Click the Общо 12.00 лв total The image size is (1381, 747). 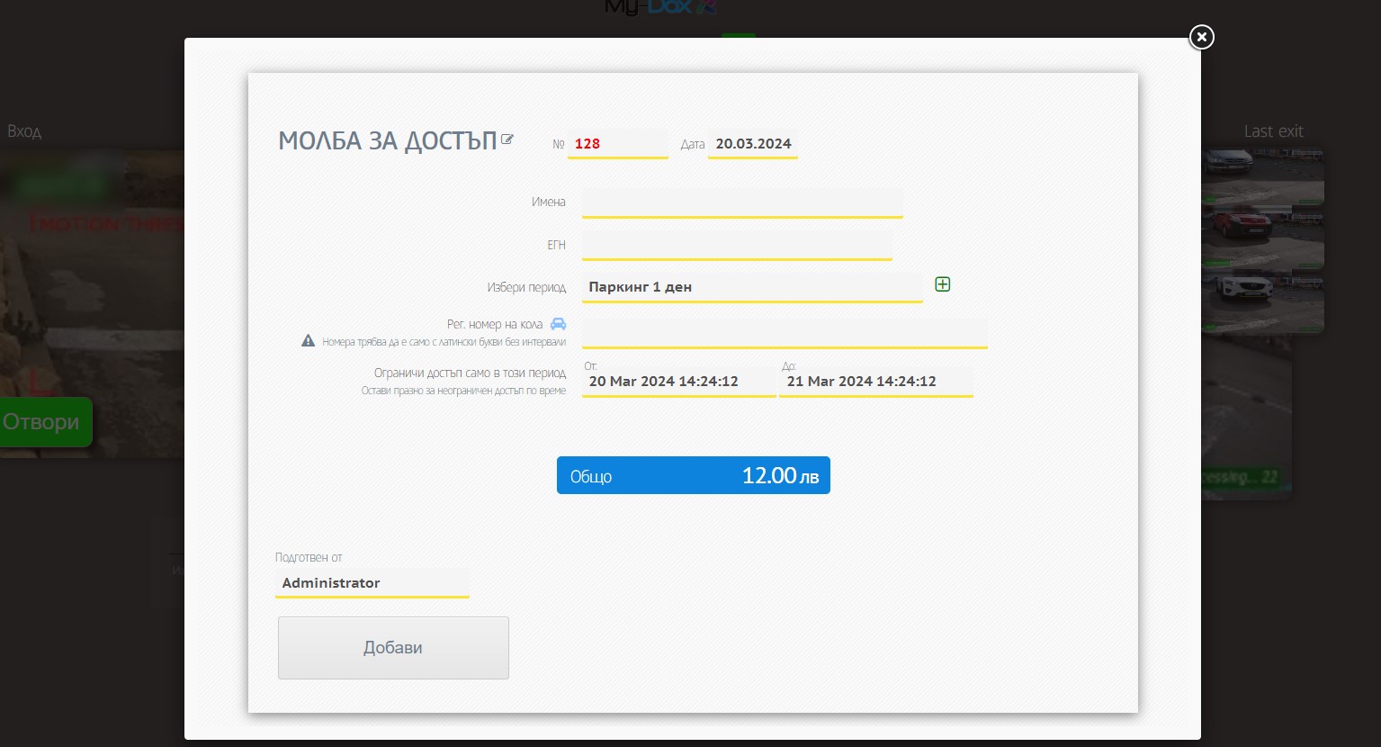(x=694, y=475)
